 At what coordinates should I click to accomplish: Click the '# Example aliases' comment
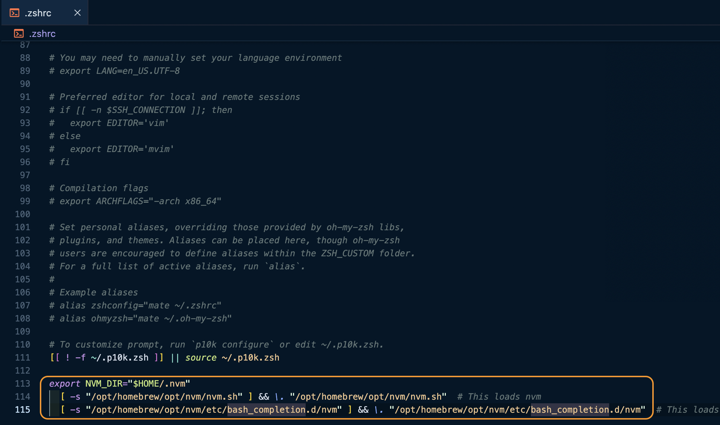(x=94, y=293)
